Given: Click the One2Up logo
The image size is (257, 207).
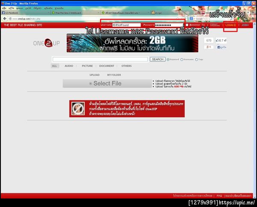Looking at the screenshot, I should coord(46,43).
